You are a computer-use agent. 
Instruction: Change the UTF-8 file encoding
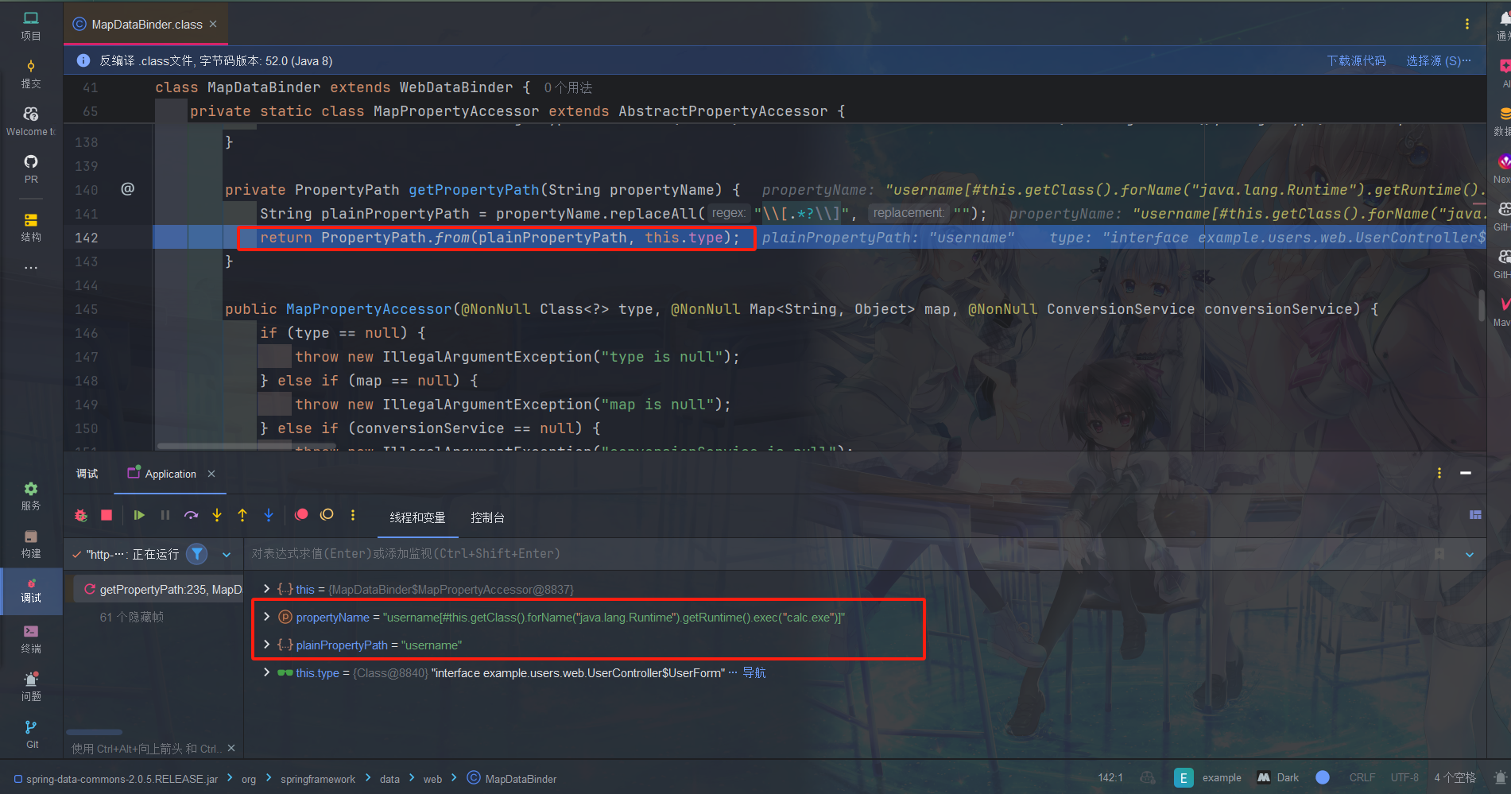pos(1404,777)
